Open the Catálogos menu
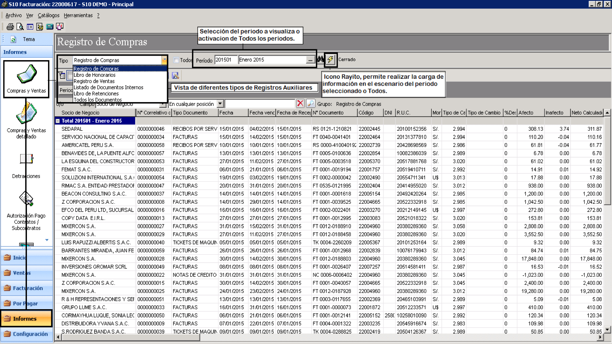612x344 pixels. 49,15
